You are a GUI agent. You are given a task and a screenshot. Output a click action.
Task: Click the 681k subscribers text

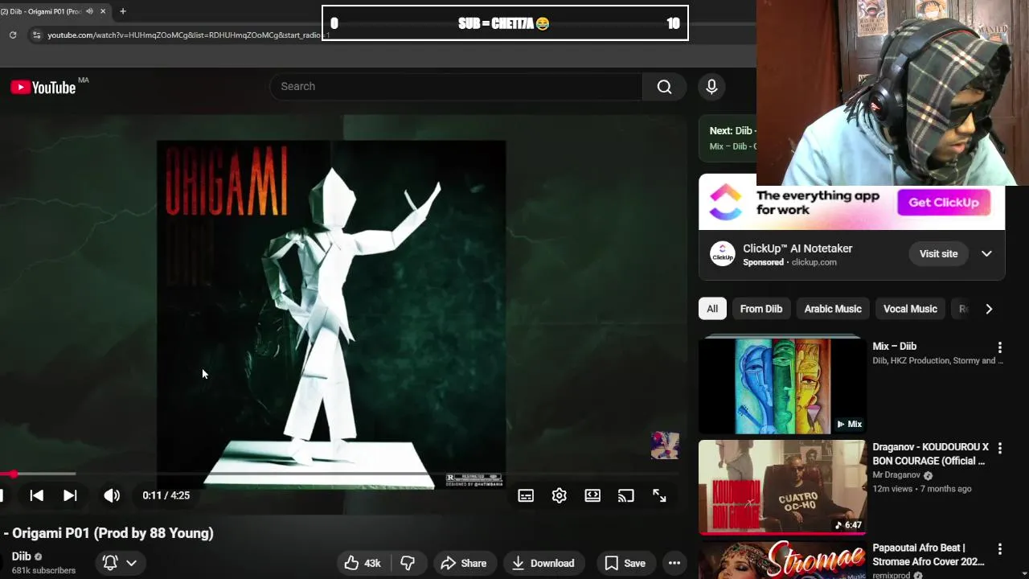point(43,571)
